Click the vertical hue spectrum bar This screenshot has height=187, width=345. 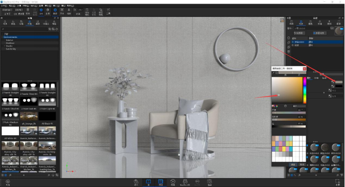pos(305,90)
